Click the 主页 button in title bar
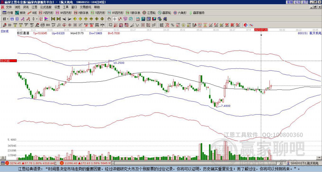The width and height of the screenshot is (322, 172). point(305,2)
